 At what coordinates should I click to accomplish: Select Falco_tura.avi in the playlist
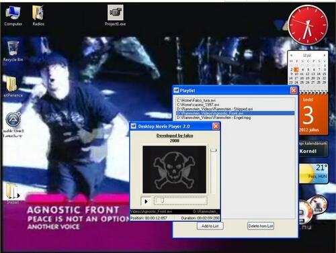pyautogui.click(x=196, y=101)
